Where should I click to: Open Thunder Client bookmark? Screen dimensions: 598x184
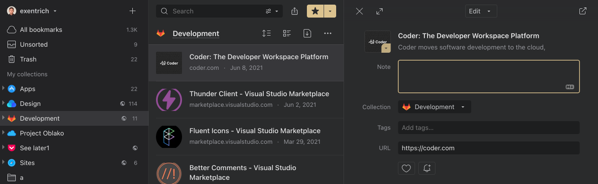(x=246, y=100)
